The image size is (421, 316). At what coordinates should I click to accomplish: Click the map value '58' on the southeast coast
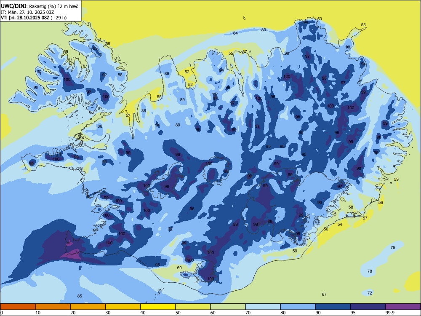[x=351, y=207]
